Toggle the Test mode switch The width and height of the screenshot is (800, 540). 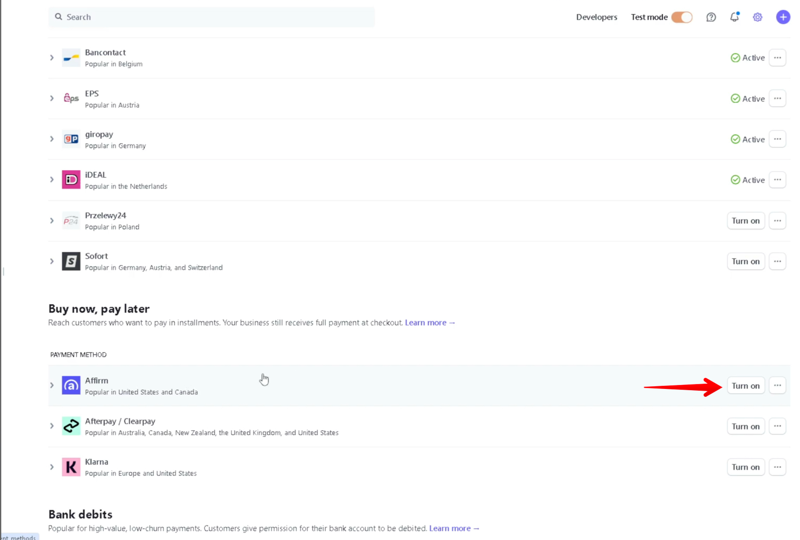(681, 17)
